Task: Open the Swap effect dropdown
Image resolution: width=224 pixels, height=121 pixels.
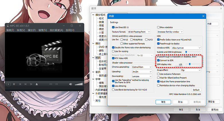Action: point(191,70)
